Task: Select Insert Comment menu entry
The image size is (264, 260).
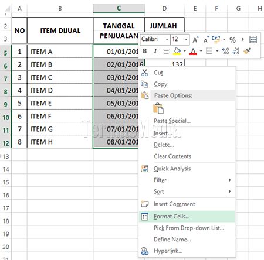Action: coord(187,204)
